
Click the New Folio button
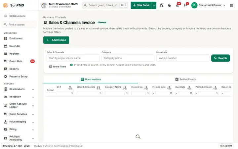point(141,5)
